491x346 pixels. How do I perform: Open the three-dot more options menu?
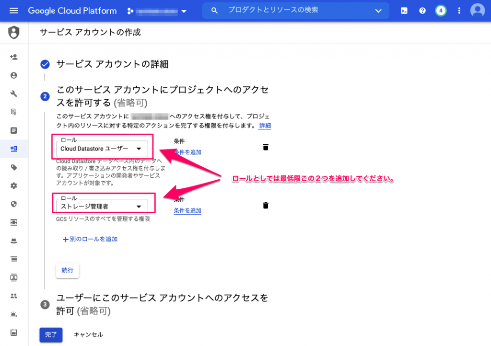(x=459, y=11)
